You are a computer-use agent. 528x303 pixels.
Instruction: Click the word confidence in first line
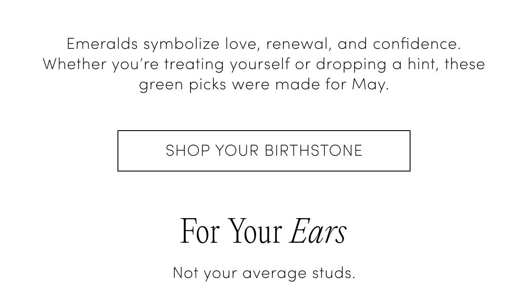click(x=417, y=44)
